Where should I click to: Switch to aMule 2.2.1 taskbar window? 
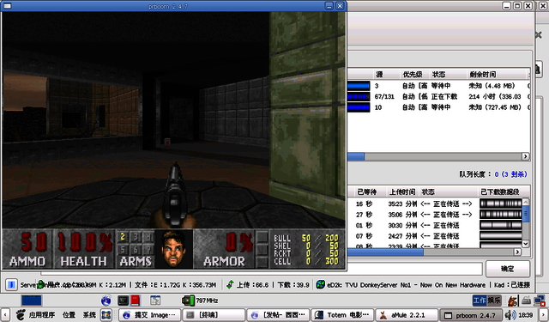[x=407, y=315]
